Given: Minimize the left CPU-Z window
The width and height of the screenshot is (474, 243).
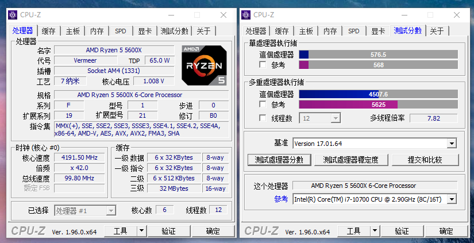Looking at the screenshot, I should 171,15.
